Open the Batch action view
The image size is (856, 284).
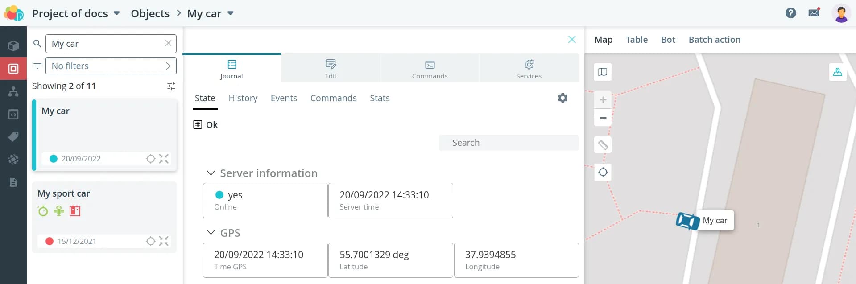[714, 40]
